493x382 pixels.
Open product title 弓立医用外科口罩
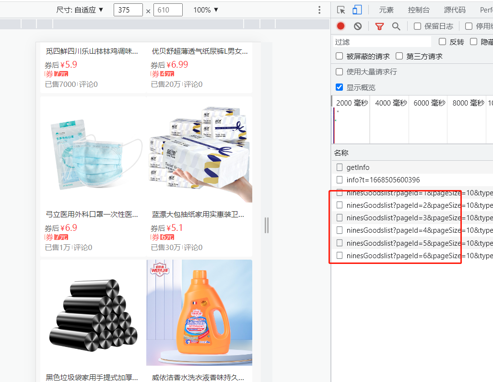(92, 215)
